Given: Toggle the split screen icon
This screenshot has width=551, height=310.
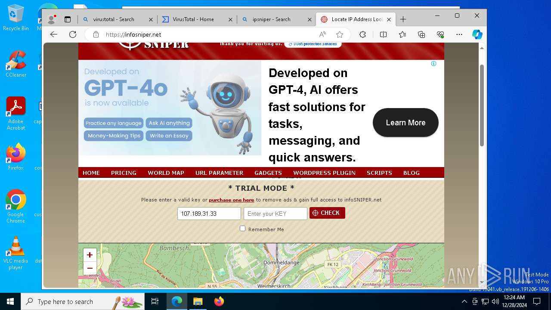Looking at the screenshot, I should [x=383, y=34].
